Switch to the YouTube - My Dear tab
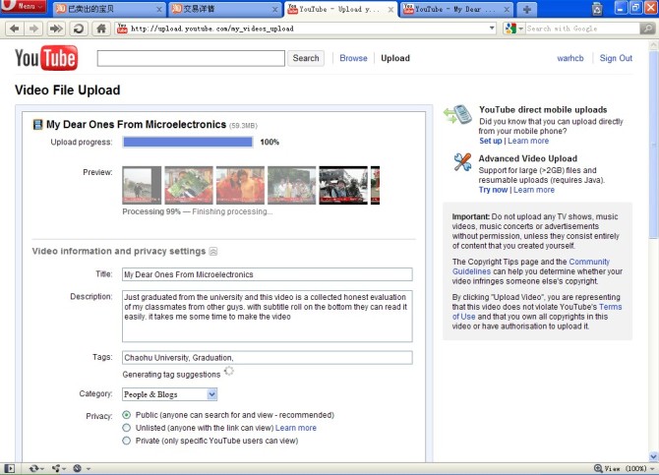The height and width of the screenshot is (475, 659). (x=456, y=9)
